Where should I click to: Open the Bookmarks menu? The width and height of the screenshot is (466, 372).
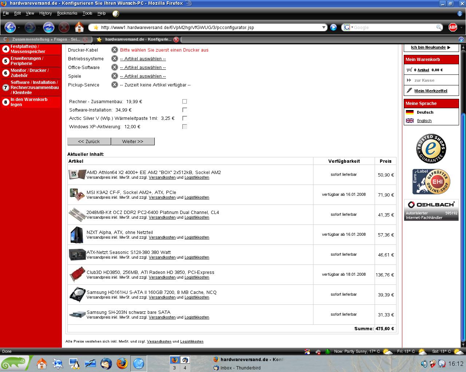[67, 13]
